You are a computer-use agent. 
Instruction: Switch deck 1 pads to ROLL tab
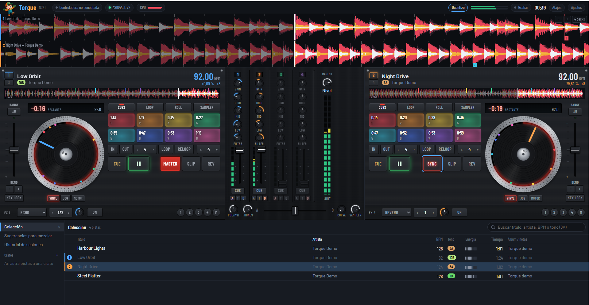pos(178,107)
